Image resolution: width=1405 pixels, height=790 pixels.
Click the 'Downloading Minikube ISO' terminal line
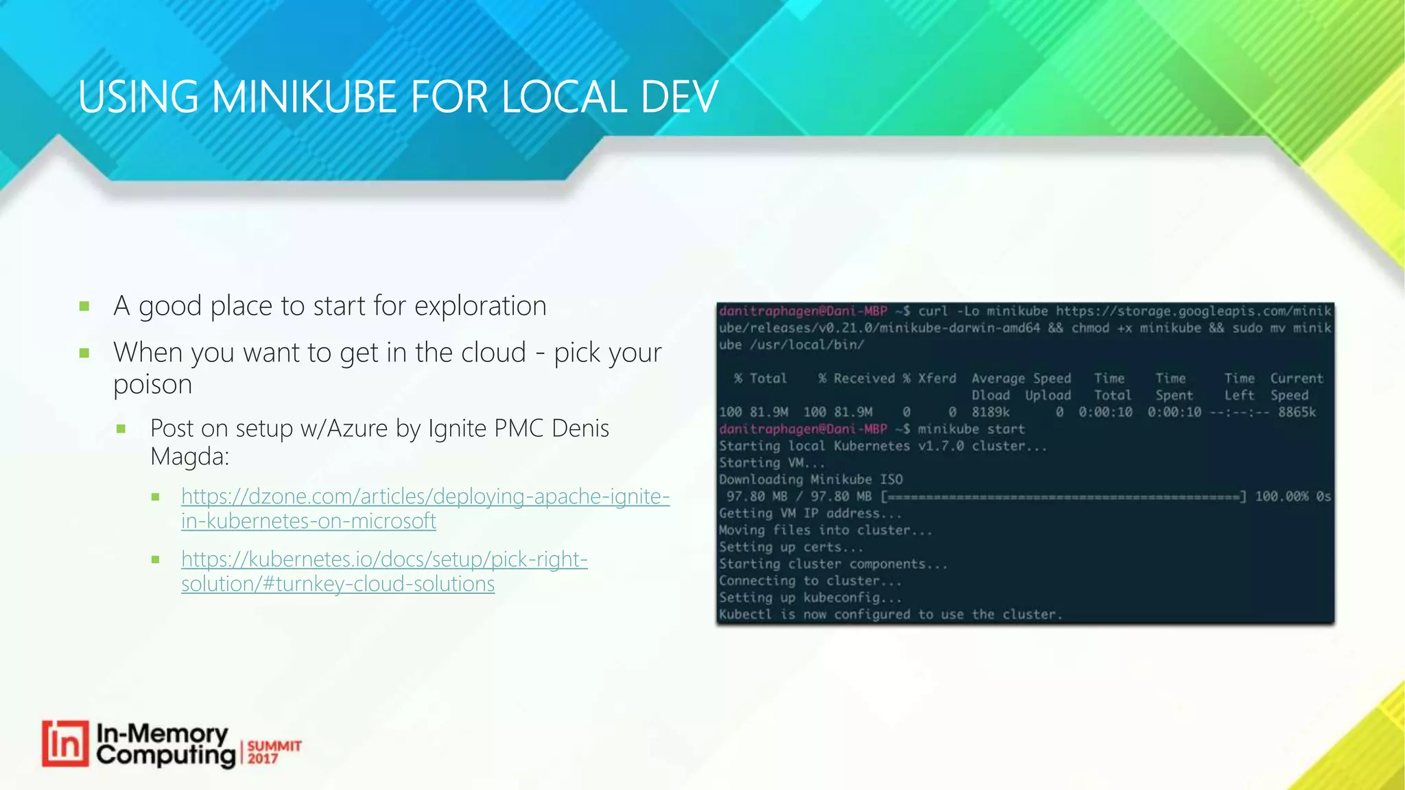click(x=811, y=480)
